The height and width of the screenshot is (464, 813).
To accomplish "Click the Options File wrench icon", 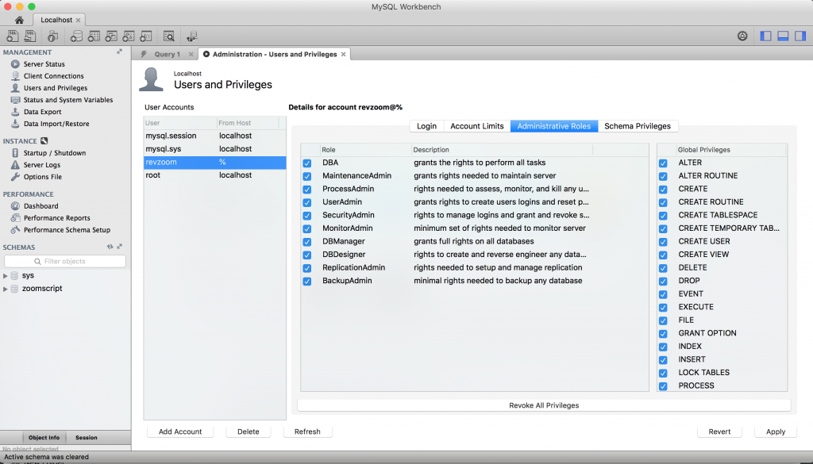I will [x=15, y=177].
